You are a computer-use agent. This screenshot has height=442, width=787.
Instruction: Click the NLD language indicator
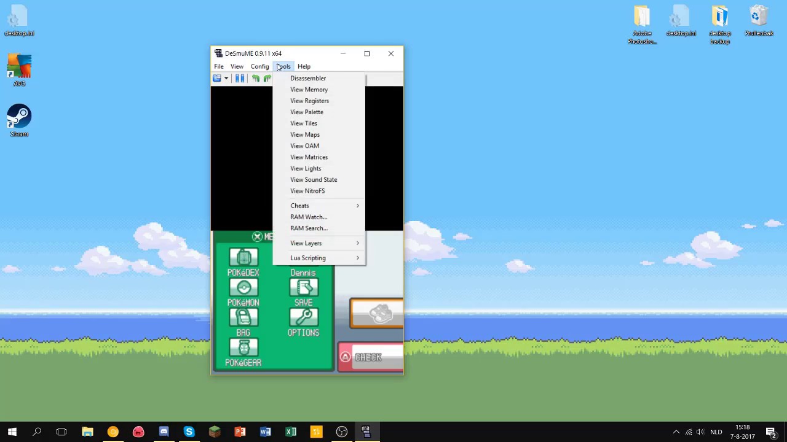tap(716, 432)
